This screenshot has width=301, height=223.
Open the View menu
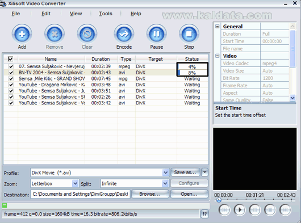(76, 14)
